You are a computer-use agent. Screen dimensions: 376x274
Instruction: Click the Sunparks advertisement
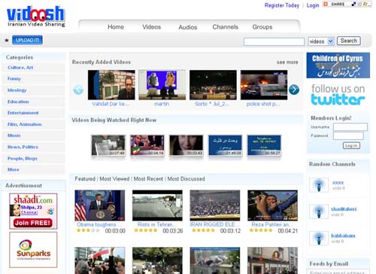pos(33,250)
